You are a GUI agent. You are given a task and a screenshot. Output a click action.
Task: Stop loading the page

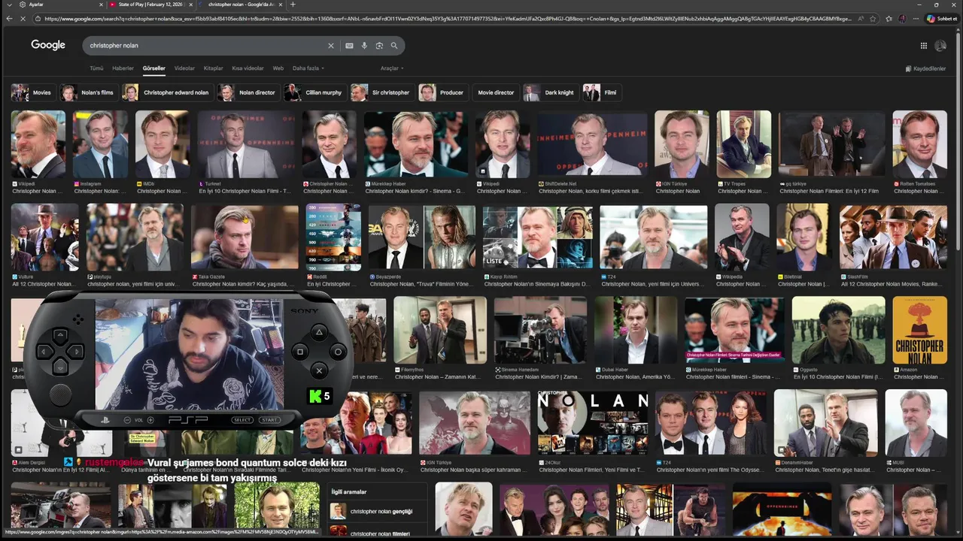tap(23, 19)
